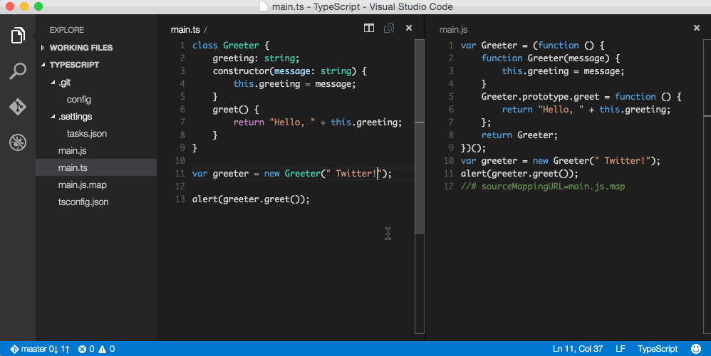
Task: Open tsconfig.json from the file tree
Action: 83,202
